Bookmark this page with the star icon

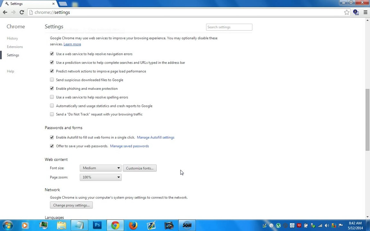coord(347,12)
